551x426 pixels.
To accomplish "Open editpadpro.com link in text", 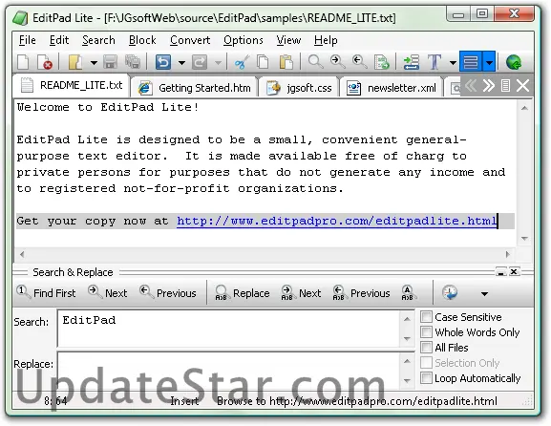I will [337, 221].
